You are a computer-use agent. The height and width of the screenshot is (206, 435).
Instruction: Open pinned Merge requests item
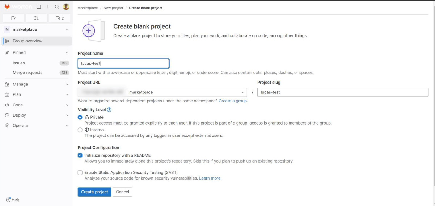coord(28,73)
